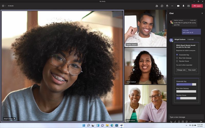Screen dimensions: 205x128
Task: Open more actions menu in meeting toolbar
Action: pyautogui.click(x=172, y=6)
